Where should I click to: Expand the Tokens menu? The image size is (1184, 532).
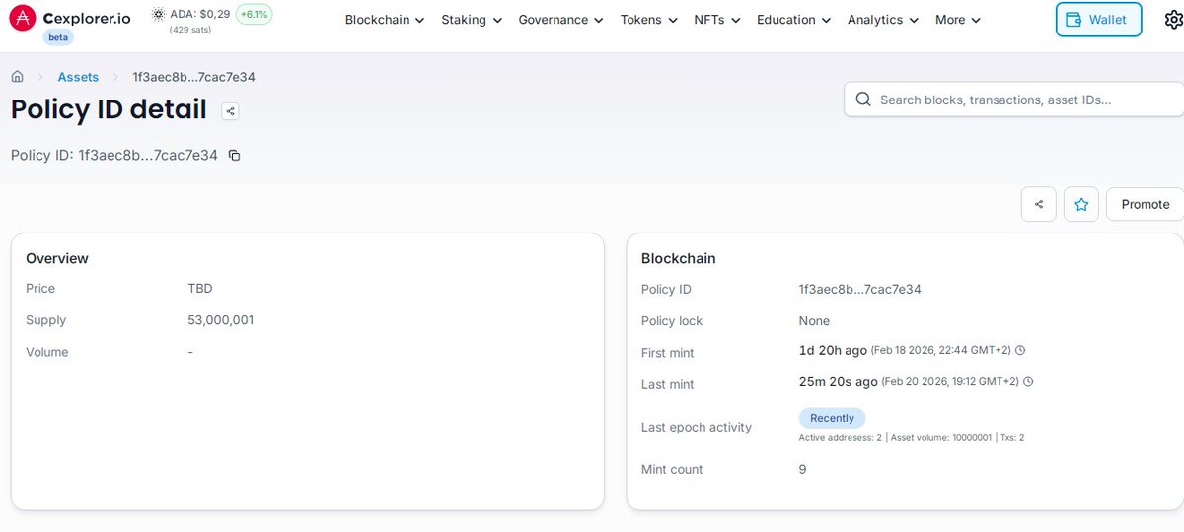click(649, 20)
